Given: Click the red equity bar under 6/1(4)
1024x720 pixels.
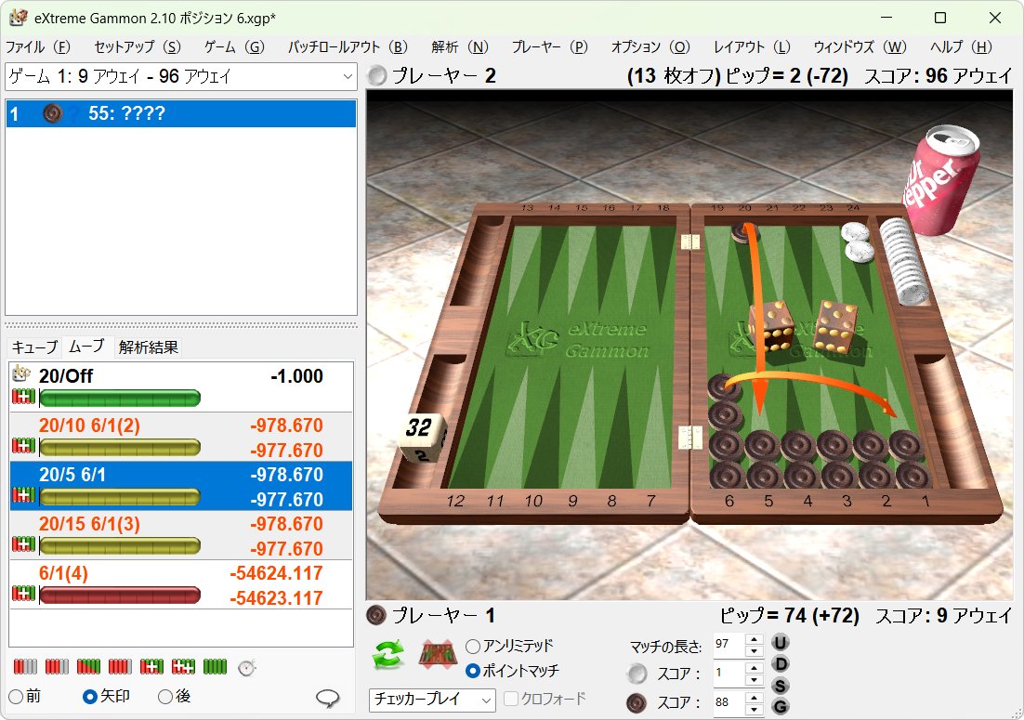Looking at the screenshot, I should (120, 594).
